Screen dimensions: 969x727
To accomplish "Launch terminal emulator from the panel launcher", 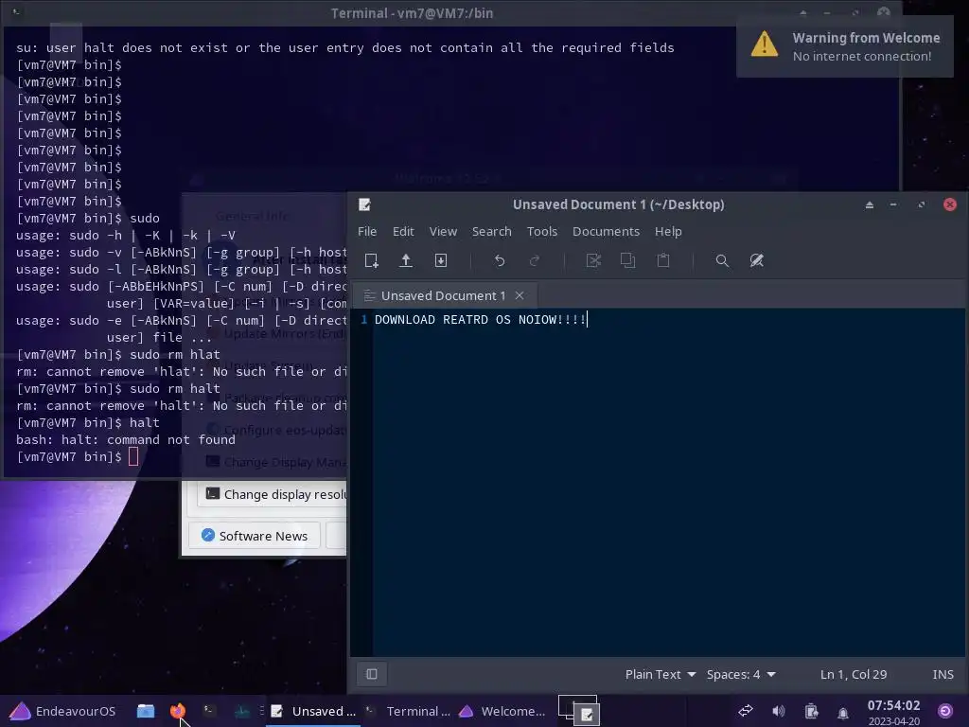I will coord(209,711).
